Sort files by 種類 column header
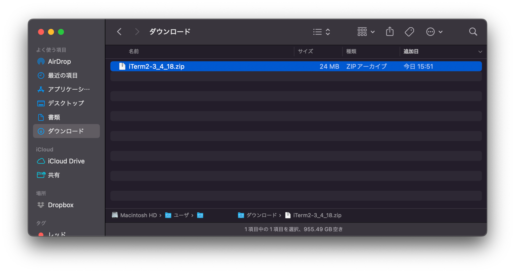515x273 pixels. click(351, 51)
